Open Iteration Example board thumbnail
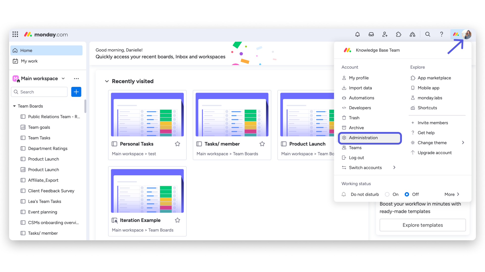 tap(147, 191)
